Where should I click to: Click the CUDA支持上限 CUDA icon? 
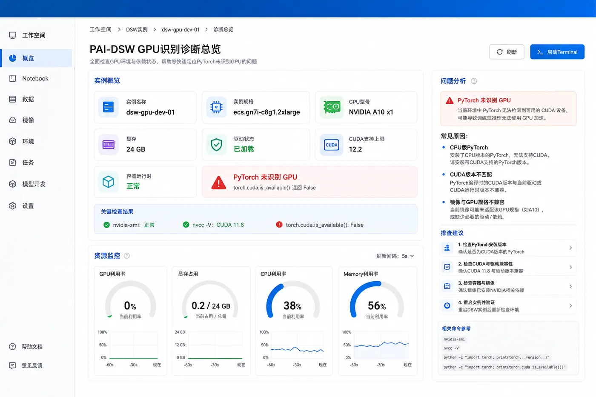tap(332, 144)
